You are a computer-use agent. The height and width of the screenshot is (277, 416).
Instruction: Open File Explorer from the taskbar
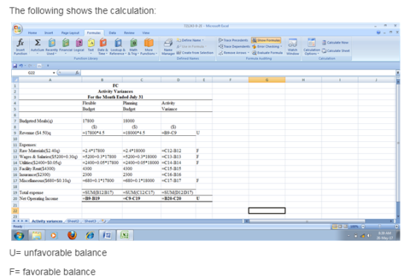coord(36,235)
